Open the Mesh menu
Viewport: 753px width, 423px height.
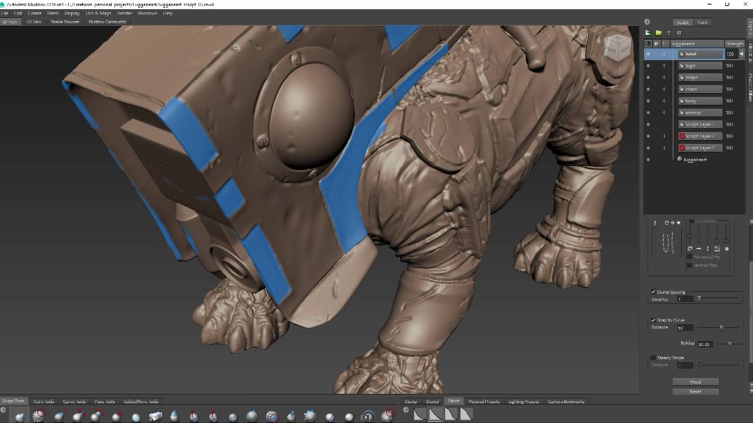click(53, 13)
